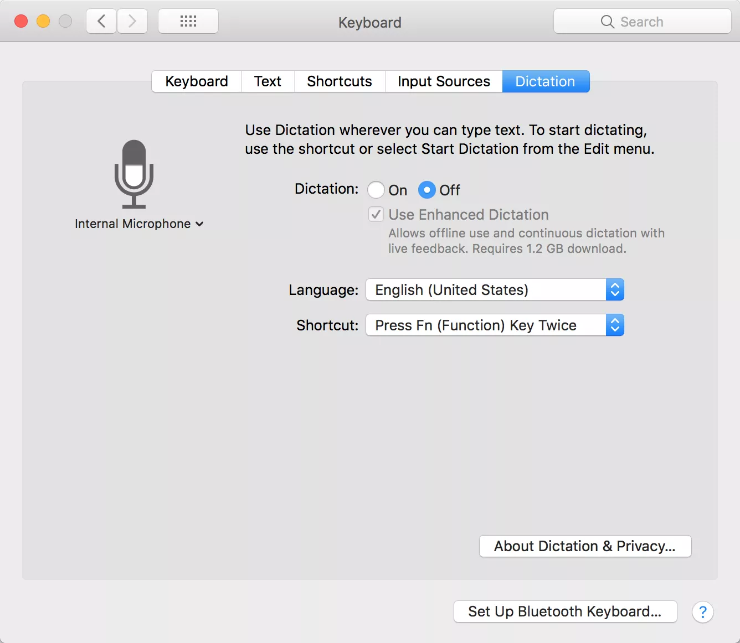This screenshot has height=643, width=740.
Task: Click the search magnifier icon
Action: click(607, 22)
